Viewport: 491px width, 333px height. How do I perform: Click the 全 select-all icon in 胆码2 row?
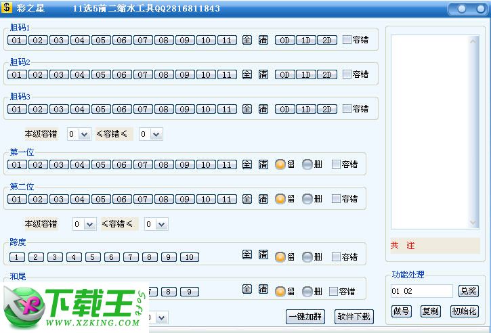247,74
